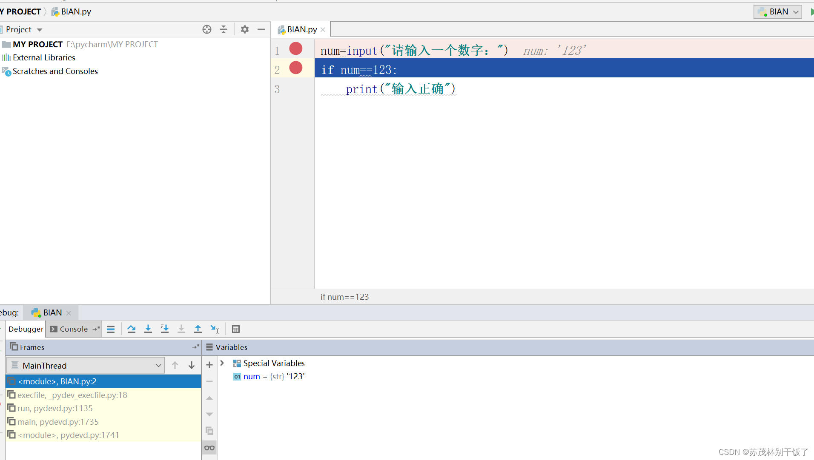Expand Special Variables node
The image size is (814, 460).
[222, 363]
